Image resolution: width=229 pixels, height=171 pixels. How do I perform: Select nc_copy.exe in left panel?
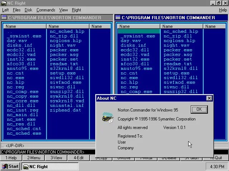click(23, 97)
